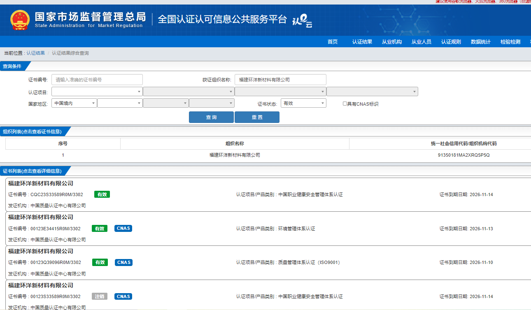Expand the 中国境内 country region dropdown
Screen dimensions: 531x310
(74, 103)
